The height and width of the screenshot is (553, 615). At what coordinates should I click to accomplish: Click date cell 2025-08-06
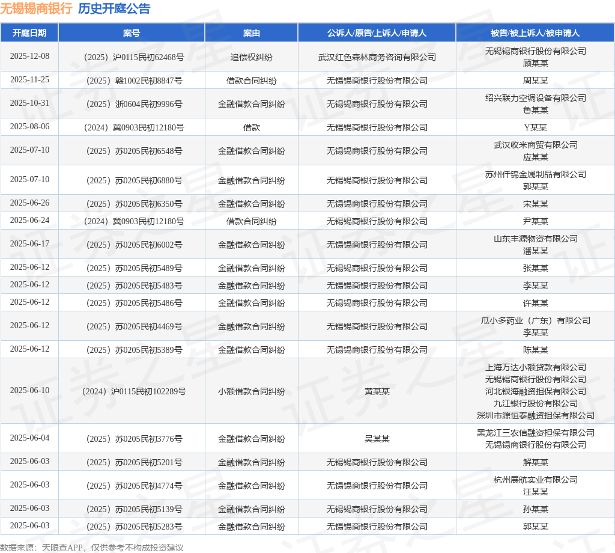(x=30, y=126)
